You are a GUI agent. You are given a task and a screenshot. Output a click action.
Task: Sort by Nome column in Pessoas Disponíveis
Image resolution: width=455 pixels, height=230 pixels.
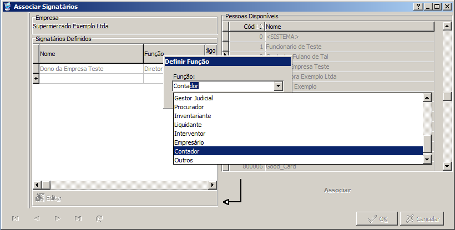[348, 27]
